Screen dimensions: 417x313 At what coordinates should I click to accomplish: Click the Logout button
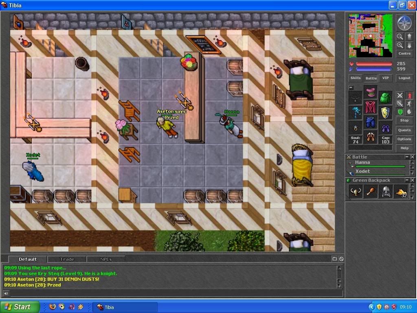[404, 78]
